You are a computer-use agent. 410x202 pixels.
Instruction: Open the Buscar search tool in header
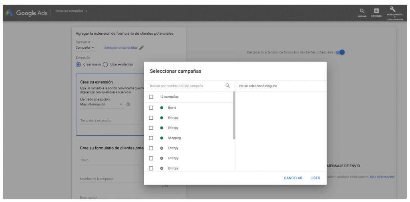click(362, 12)
